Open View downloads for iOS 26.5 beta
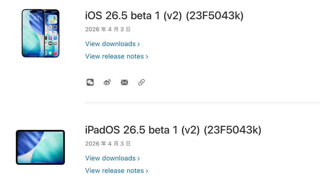The width and height of the screenshot is (320, 180). (x=110, y=44)
